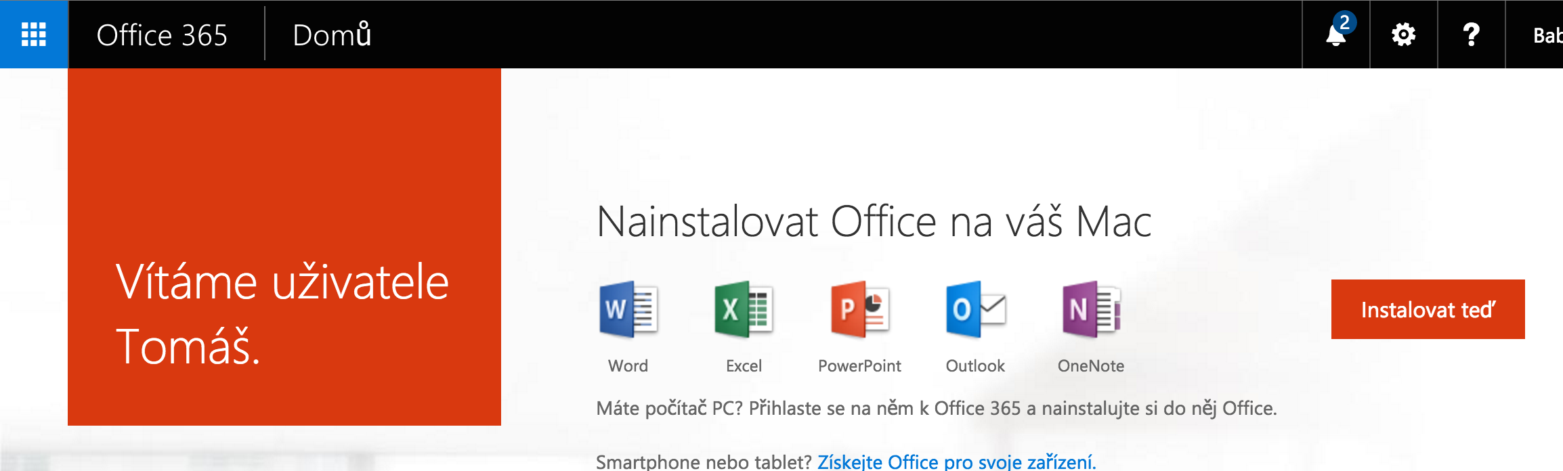Screen dimensions: 1563x471
Task: Click the PowerPoint text label
Action: (x=859, y=366)
